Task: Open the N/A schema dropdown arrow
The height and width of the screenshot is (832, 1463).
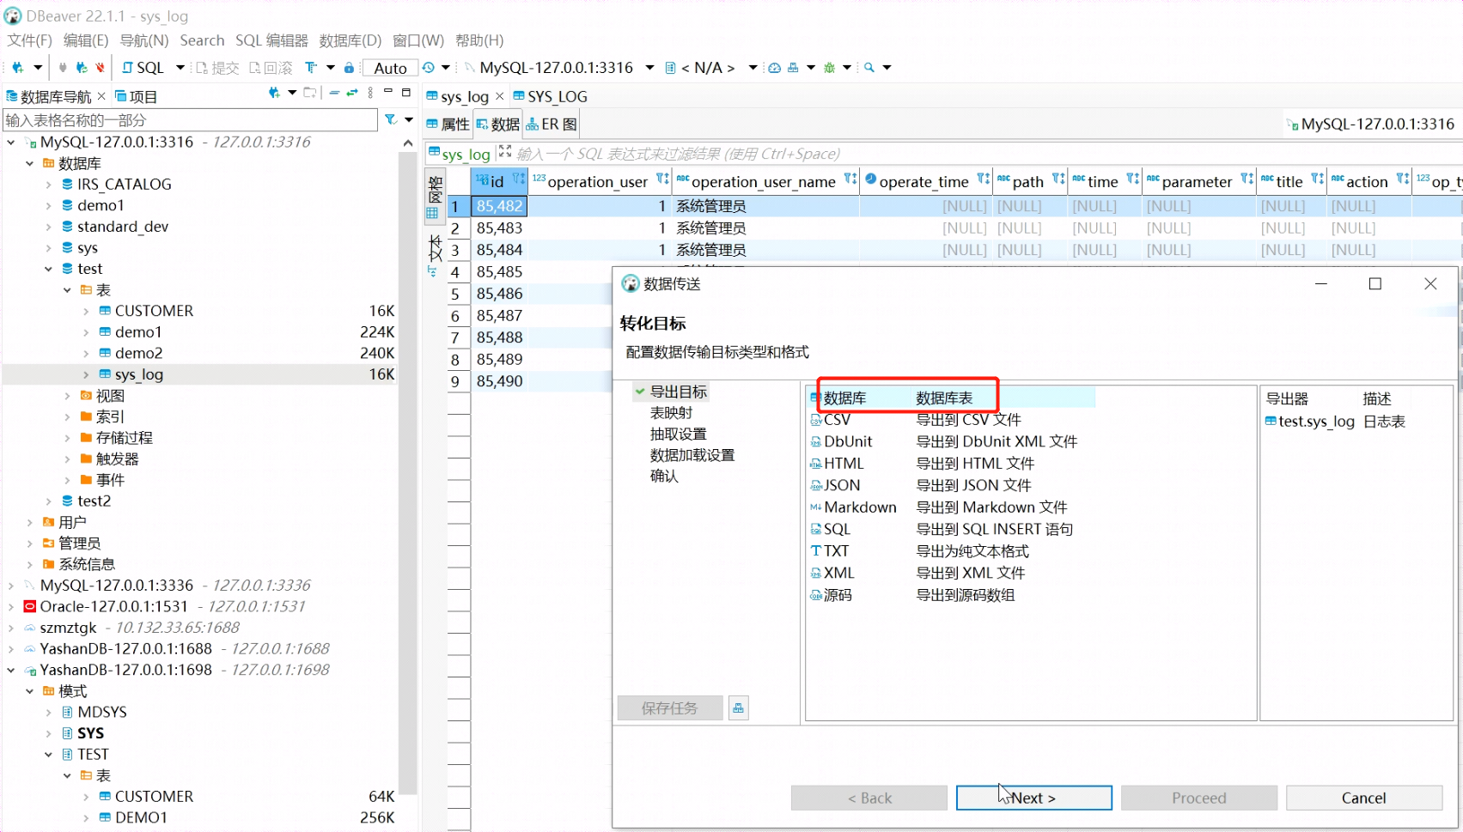Action: [x=753, y=68]
